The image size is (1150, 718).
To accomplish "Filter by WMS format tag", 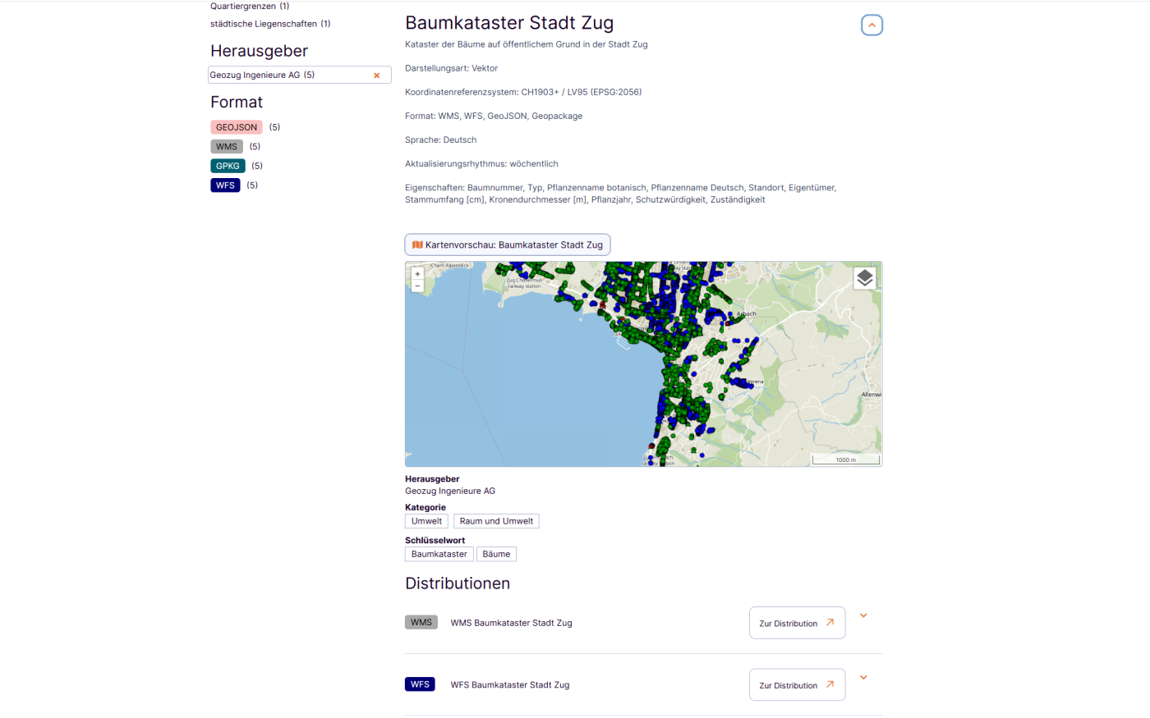I will pos(227,147).
